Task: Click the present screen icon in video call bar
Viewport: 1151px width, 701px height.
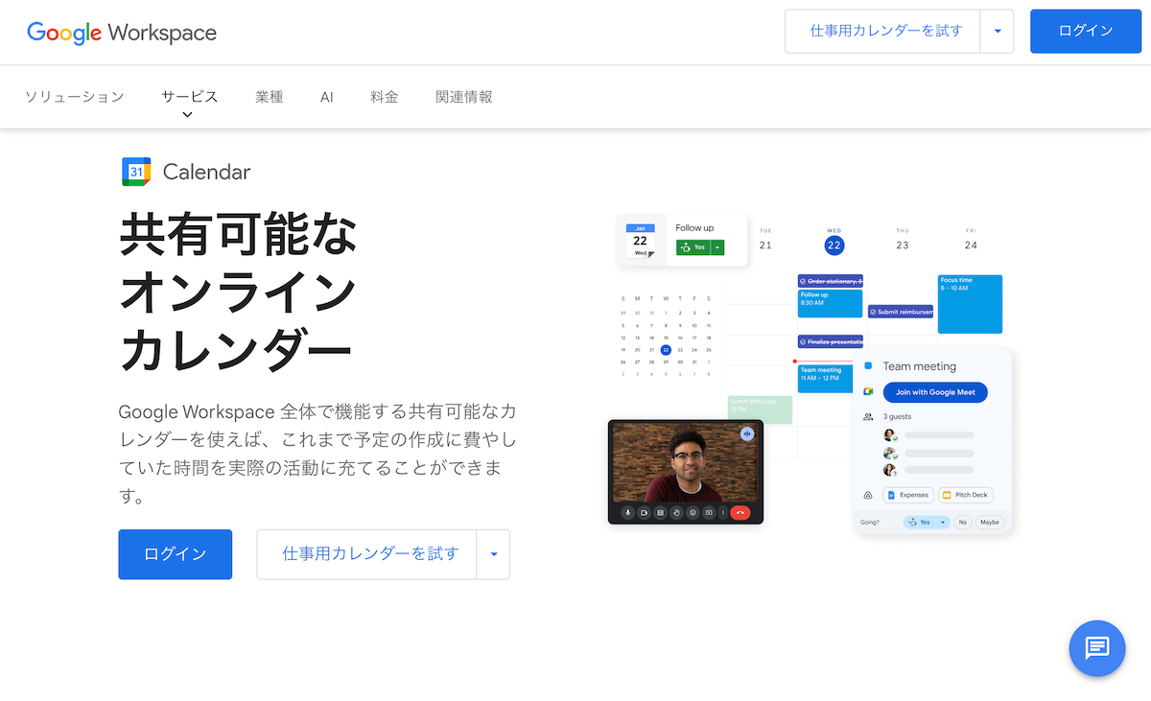Action: pyautogui.click(x=709, y=512)
